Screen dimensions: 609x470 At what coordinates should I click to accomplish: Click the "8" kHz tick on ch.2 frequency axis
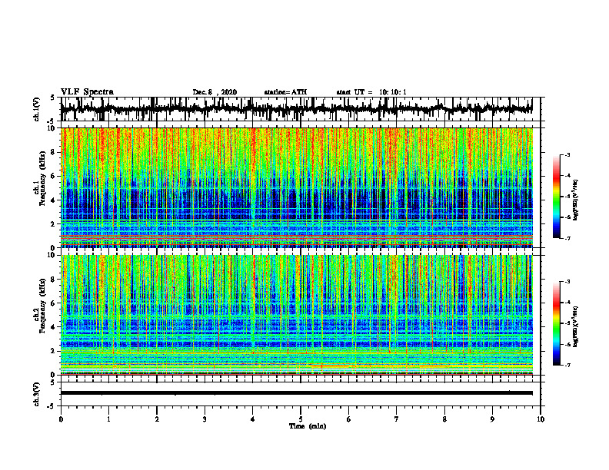tap(54, 280)
